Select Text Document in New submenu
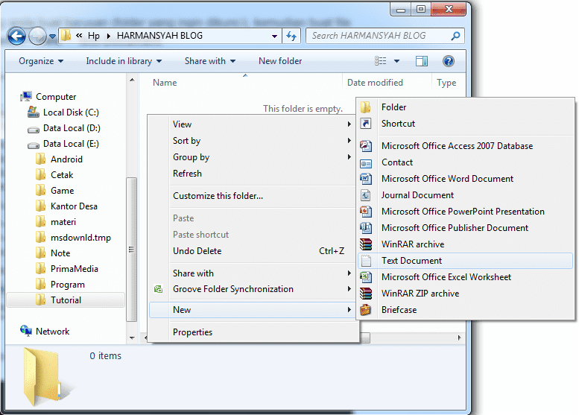Viewport: 579px width, 415px height. coord(465,261)
